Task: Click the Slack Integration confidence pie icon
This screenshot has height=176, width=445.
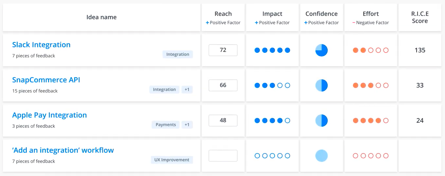Action: tap(321, 50)
